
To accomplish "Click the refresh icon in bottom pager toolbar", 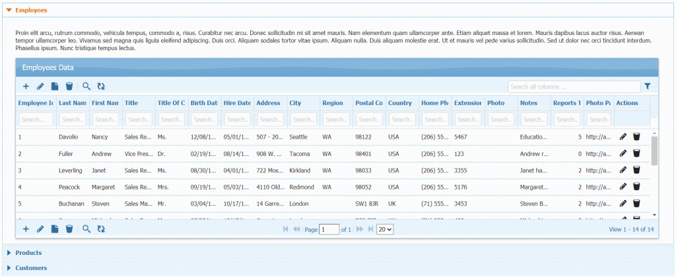I will (x=101, y=229).
